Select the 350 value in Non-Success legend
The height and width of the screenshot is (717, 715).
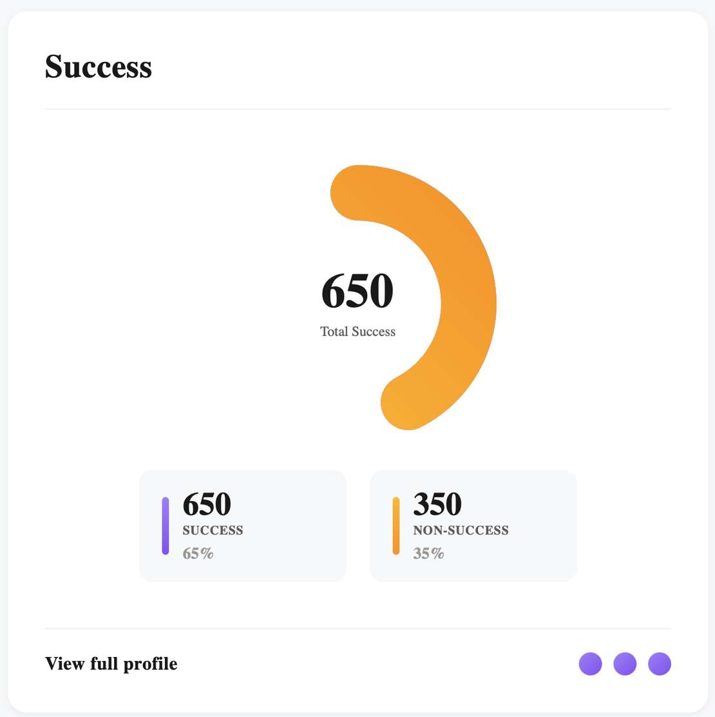437,504
